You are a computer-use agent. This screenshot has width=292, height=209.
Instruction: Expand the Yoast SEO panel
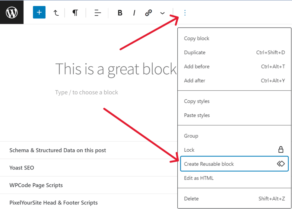(x=22, y=168)
